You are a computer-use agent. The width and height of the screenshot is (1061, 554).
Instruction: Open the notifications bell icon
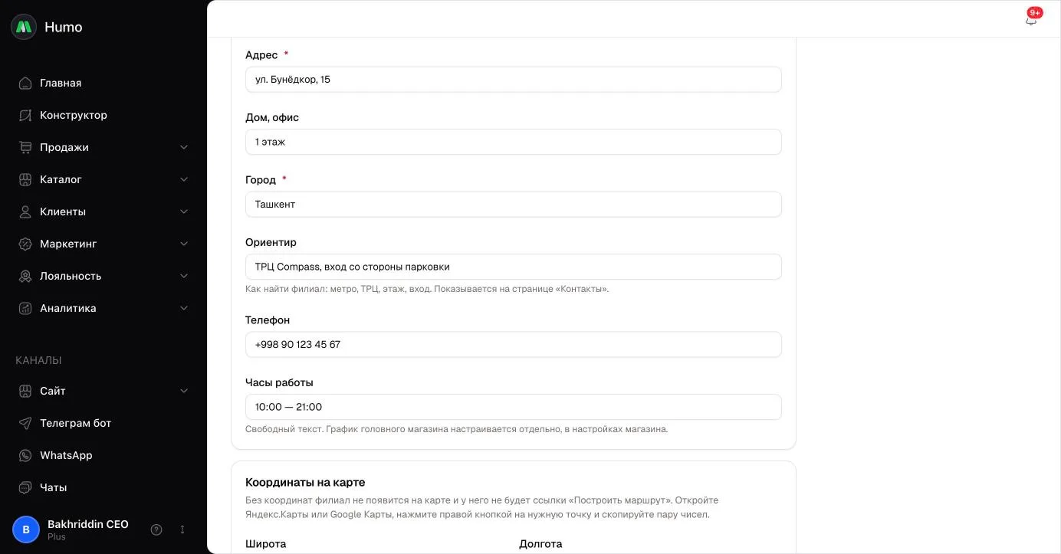click(x=1031, y=20)
